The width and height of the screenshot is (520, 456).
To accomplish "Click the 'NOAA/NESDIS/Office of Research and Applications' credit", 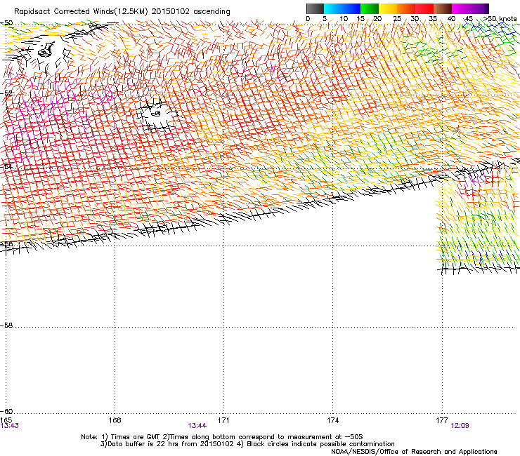I will pos(414,452).
